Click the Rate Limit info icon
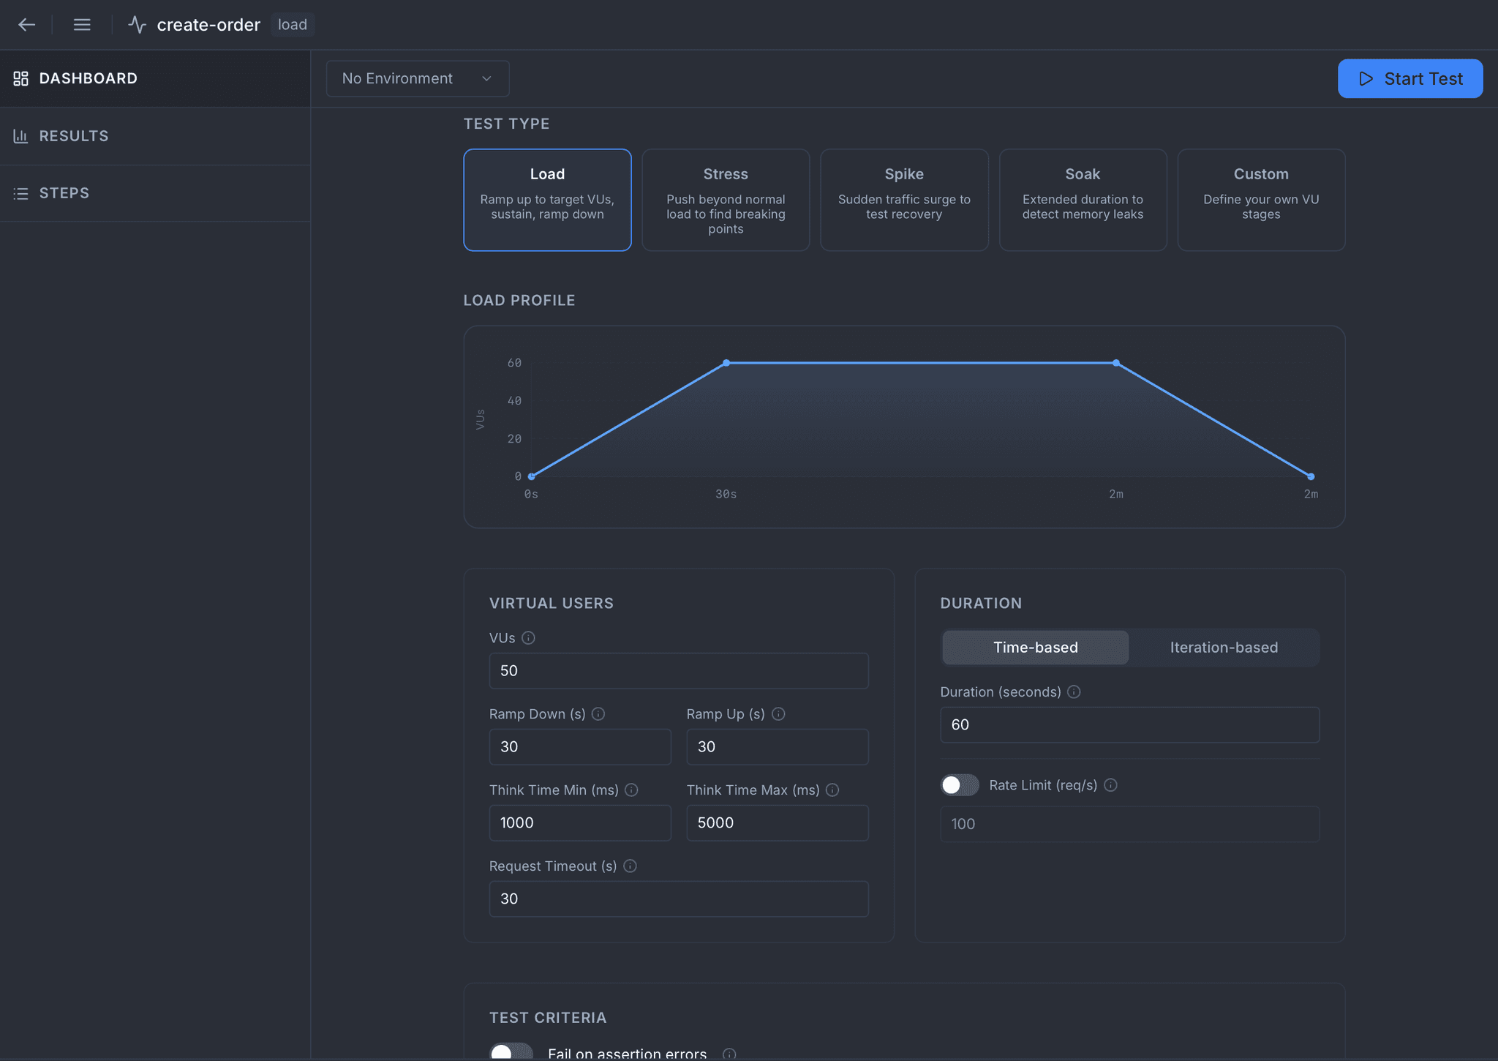This screenshot has width=1498, height=1061. [1110, 785]
